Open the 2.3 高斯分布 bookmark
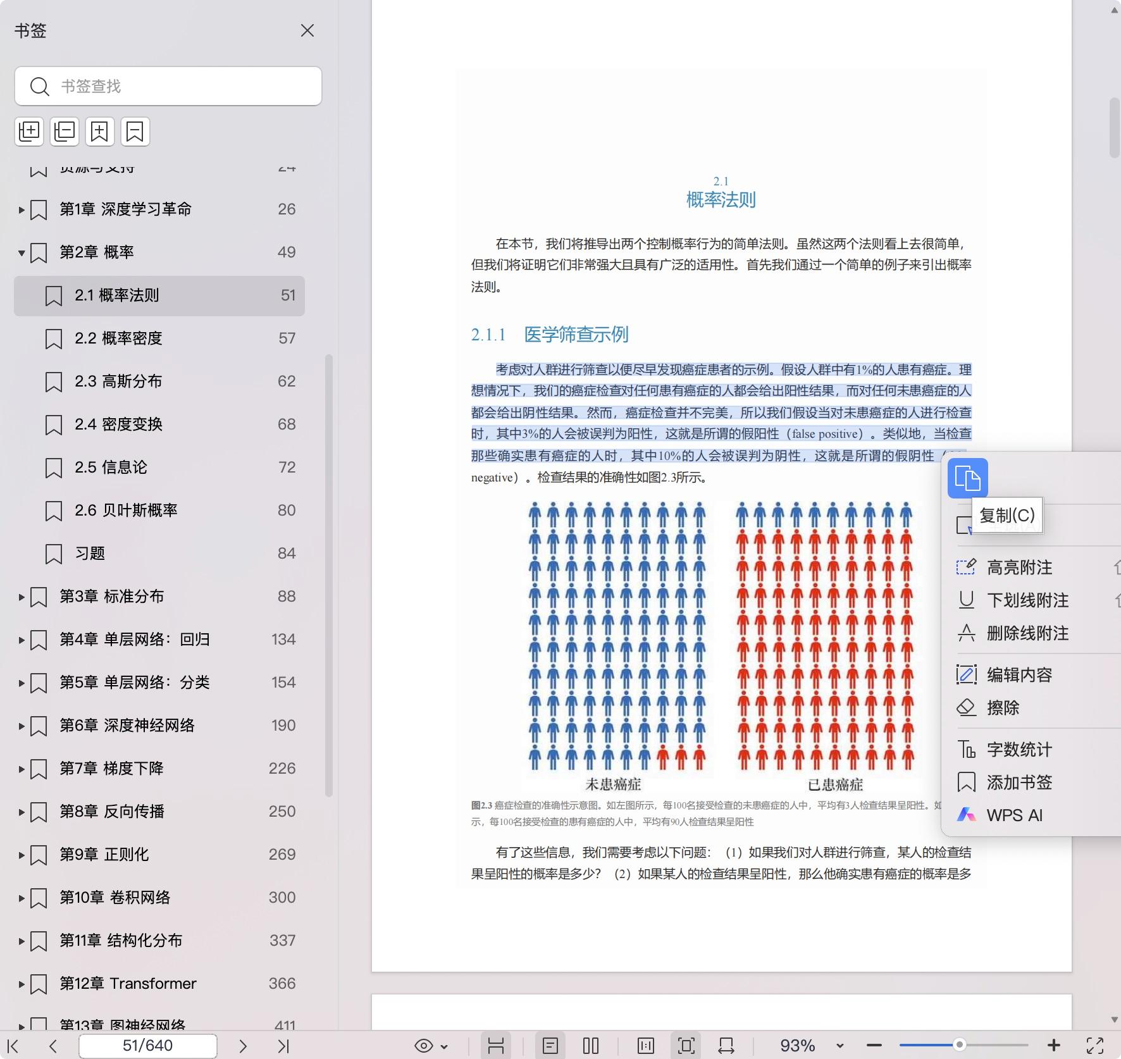This screenshot has height=1059, width=1121. (x=118, y=381)
